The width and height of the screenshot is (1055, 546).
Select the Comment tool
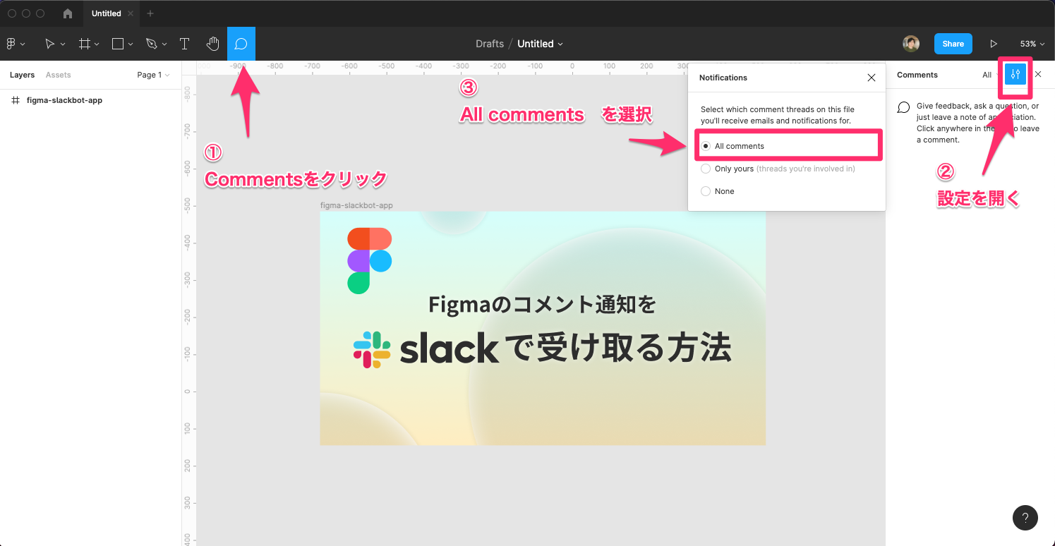tap(241, 43)
